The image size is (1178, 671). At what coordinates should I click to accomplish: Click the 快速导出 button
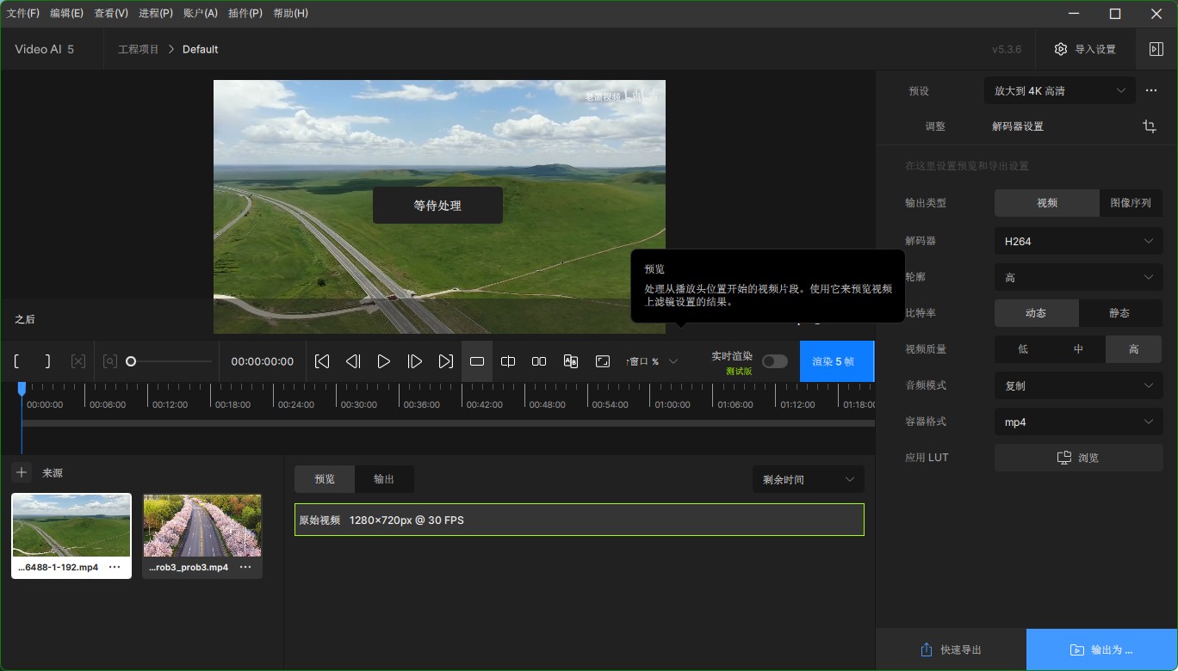click(951, 649)
